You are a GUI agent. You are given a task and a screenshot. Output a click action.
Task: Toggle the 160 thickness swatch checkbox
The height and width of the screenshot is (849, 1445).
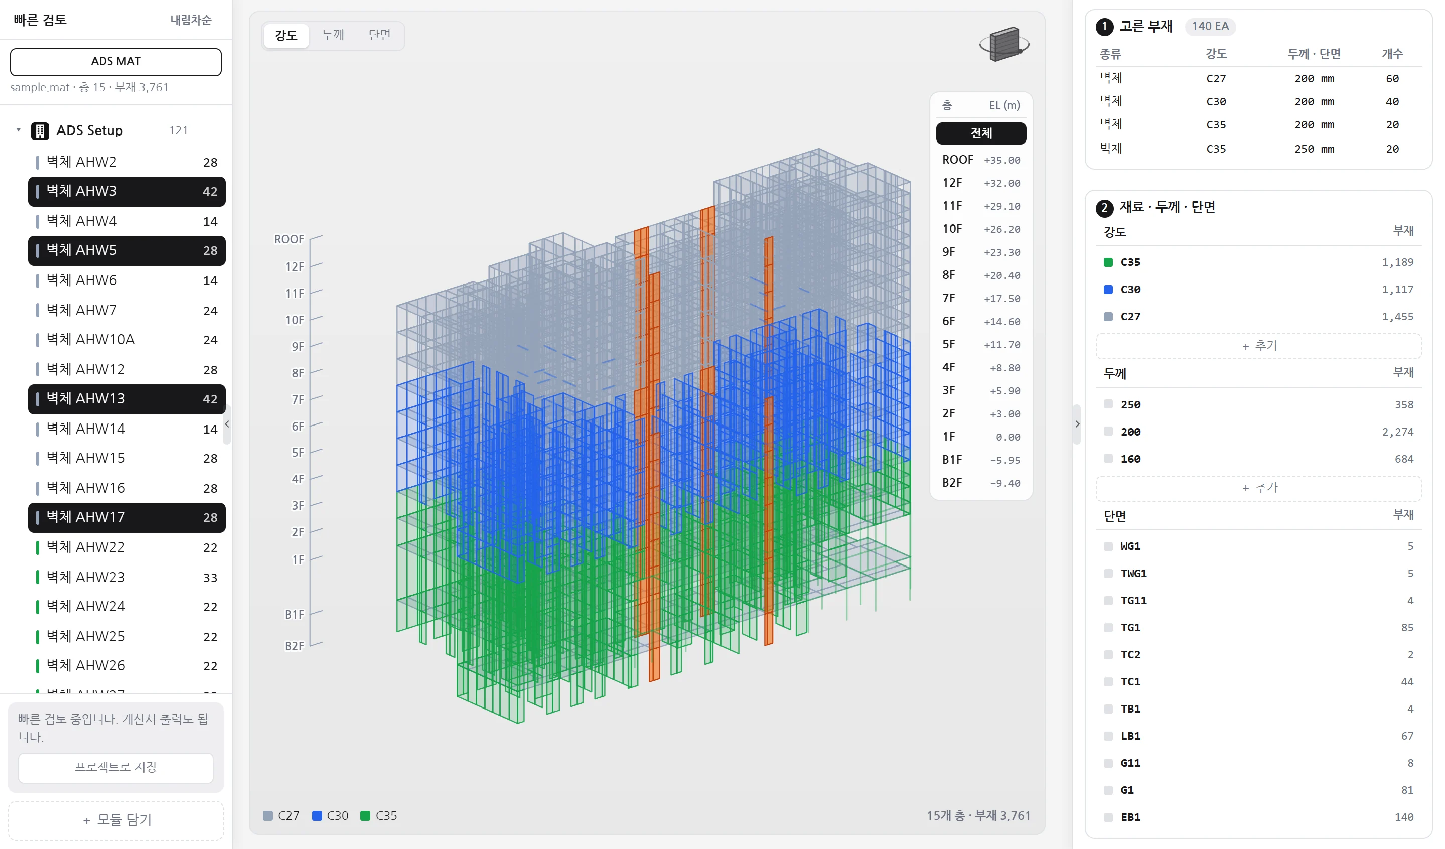tap(1108, 458)
